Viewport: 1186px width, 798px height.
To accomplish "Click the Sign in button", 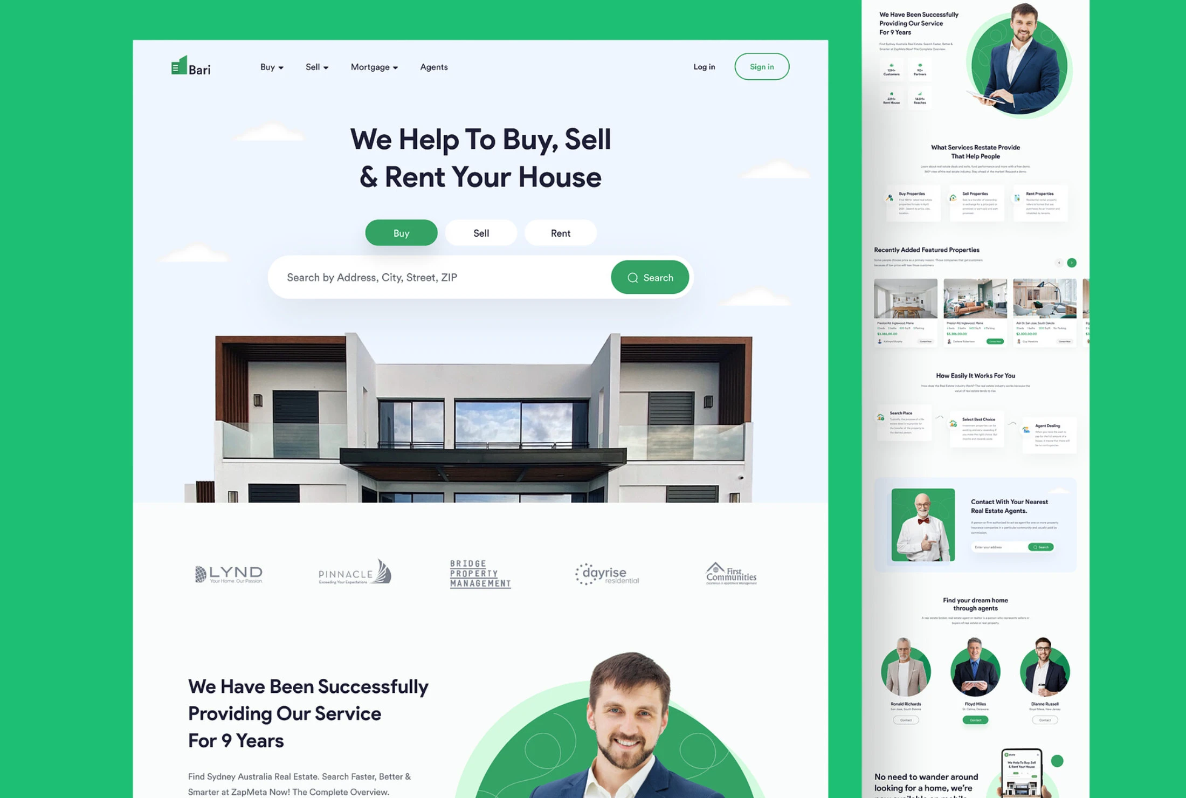I will click(761, 66).
